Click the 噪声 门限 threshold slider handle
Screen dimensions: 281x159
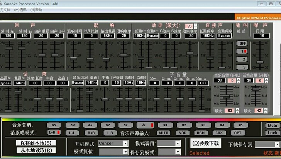pos(260,62)
